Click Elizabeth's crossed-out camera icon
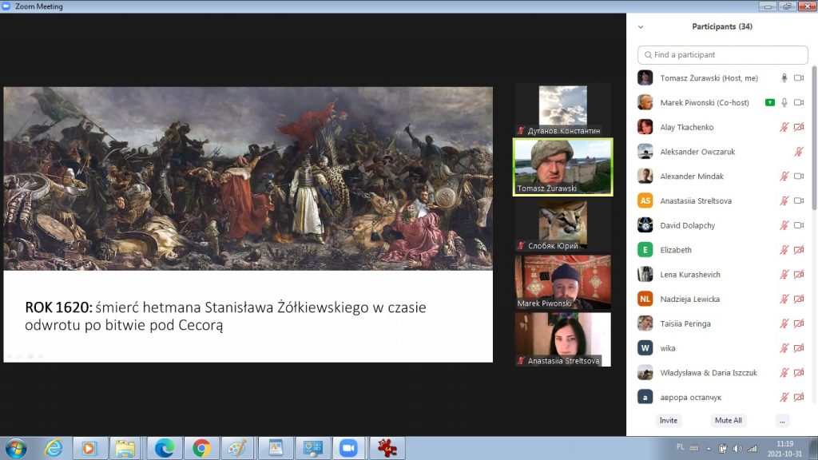This screenshot has width=818, height=460. click(798, 250)
